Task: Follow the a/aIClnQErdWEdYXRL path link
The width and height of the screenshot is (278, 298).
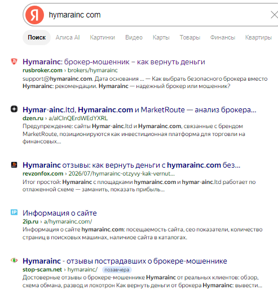Action: tap(78, 118)
